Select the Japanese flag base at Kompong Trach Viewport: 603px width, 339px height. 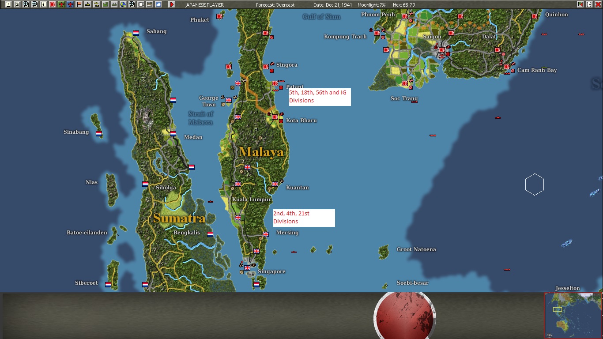pyautogui.click(x=377, y=33)
